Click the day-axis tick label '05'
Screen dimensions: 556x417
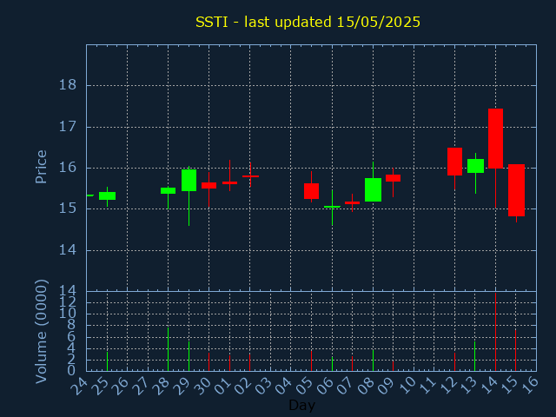304,386
